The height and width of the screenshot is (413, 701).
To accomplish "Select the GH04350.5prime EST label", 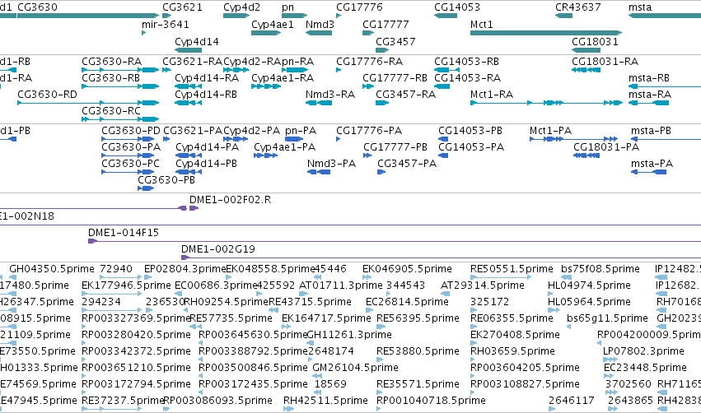I will (x=52, y=269).
